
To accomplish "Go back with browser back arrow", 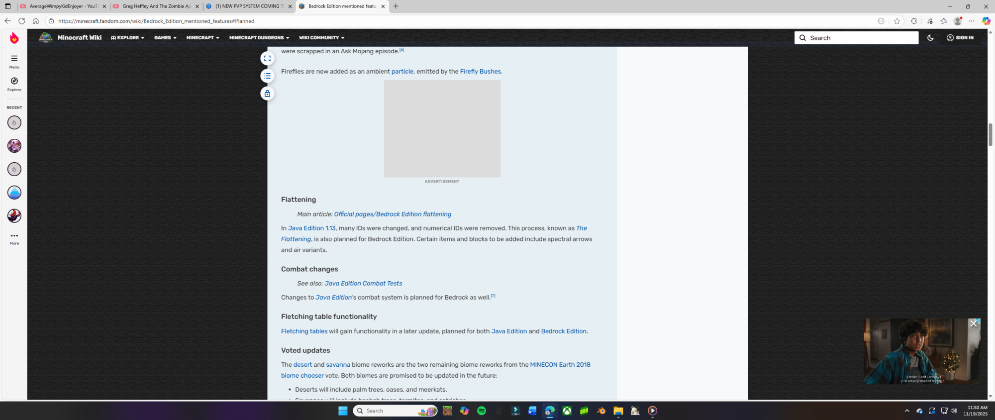I will click(7, 21).
